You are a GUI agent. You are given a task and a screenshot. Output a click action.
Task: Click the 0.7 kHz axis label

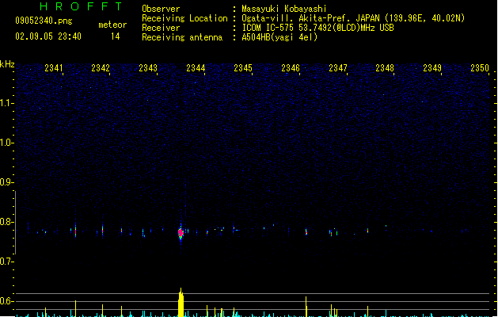[x=6, y=262]
